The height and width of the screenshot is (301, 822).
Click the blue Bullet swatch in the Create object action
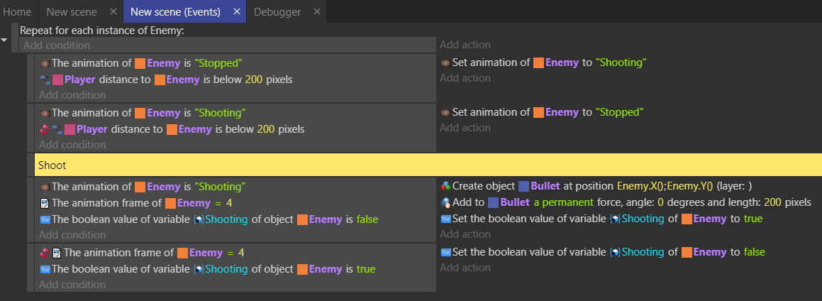click(x=524, y=187)
